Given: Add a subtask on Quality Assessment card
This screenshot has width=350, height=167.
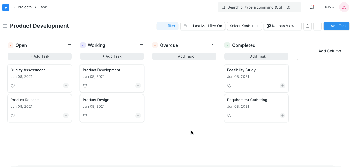Looking at the screenshot, I should pos(66,86).
